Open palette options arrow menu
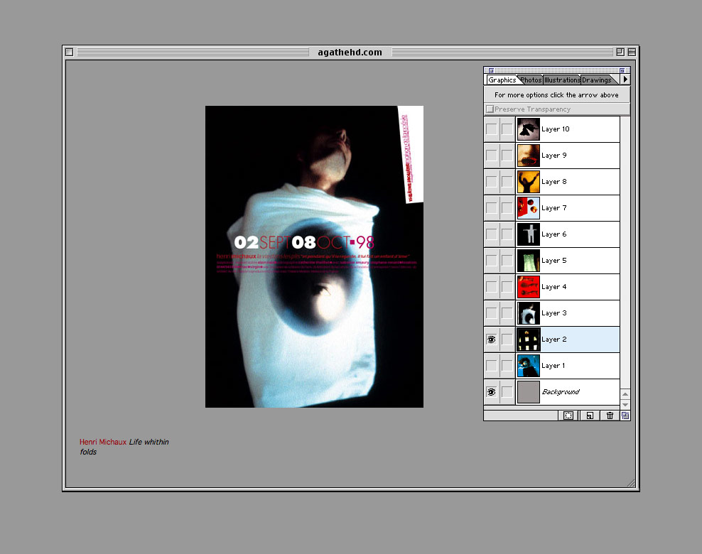 click(625, 80)
